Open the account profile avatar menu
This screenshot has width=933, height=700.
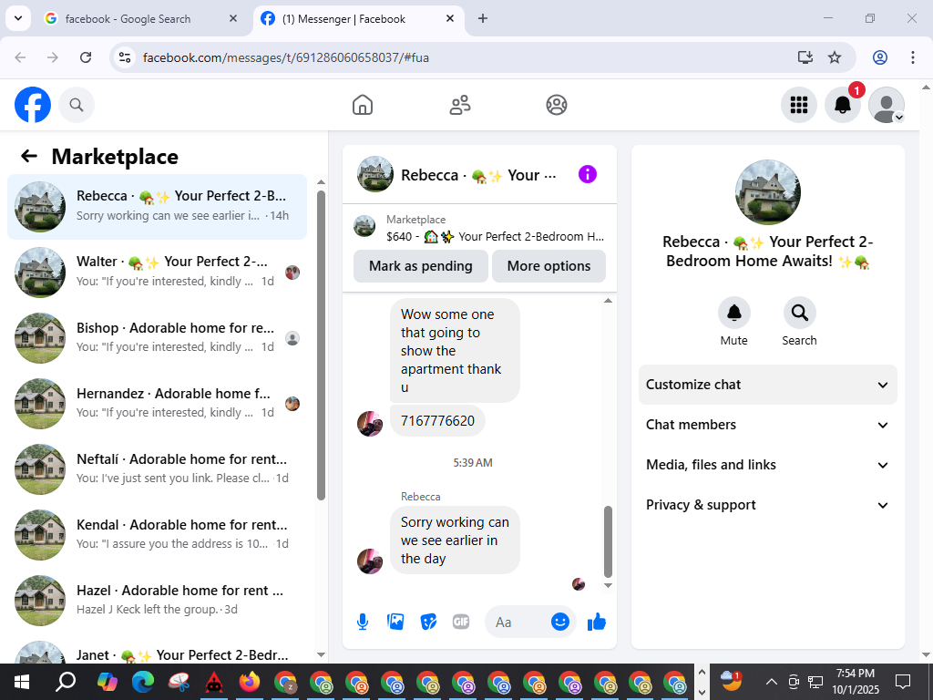point(887,105)
